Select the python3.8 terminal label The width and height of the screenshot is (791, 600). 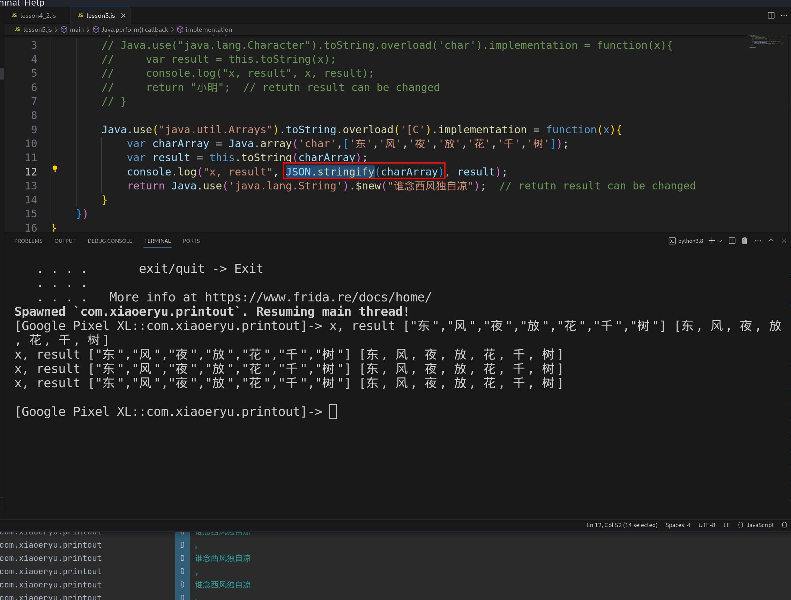[686, 241]
